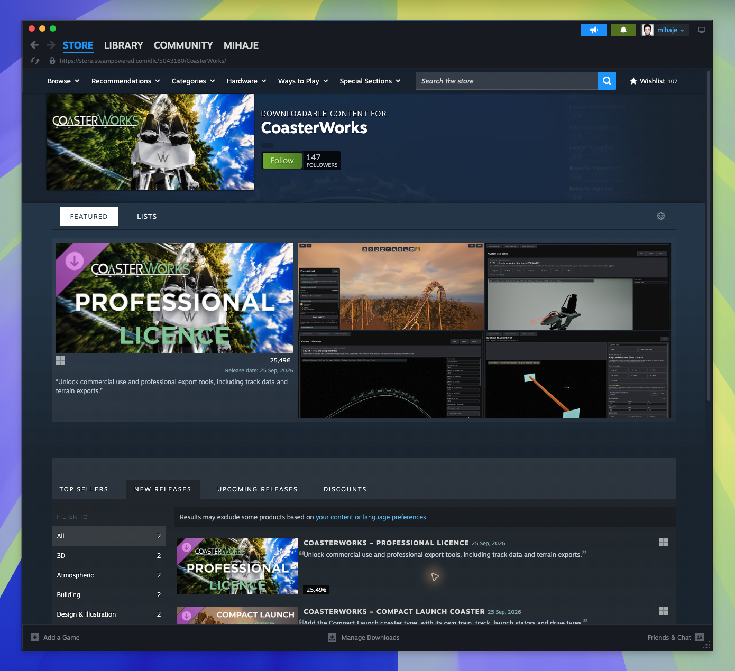Expand the Hardware menu

[x=246, y=81]
